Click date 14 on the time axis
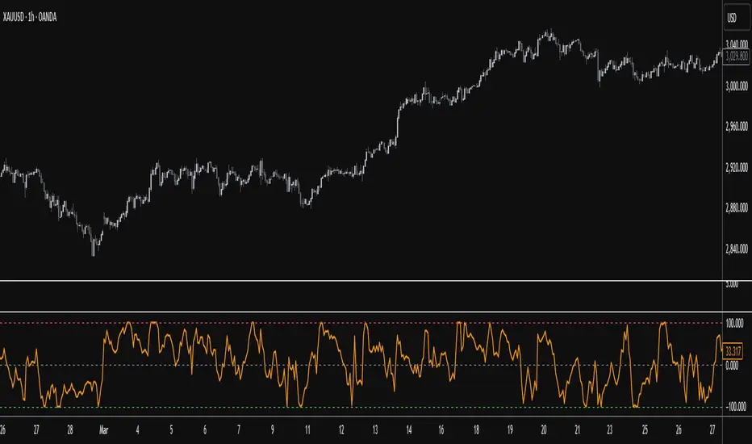Screen dimensions: 752x444 click(408, 430)
